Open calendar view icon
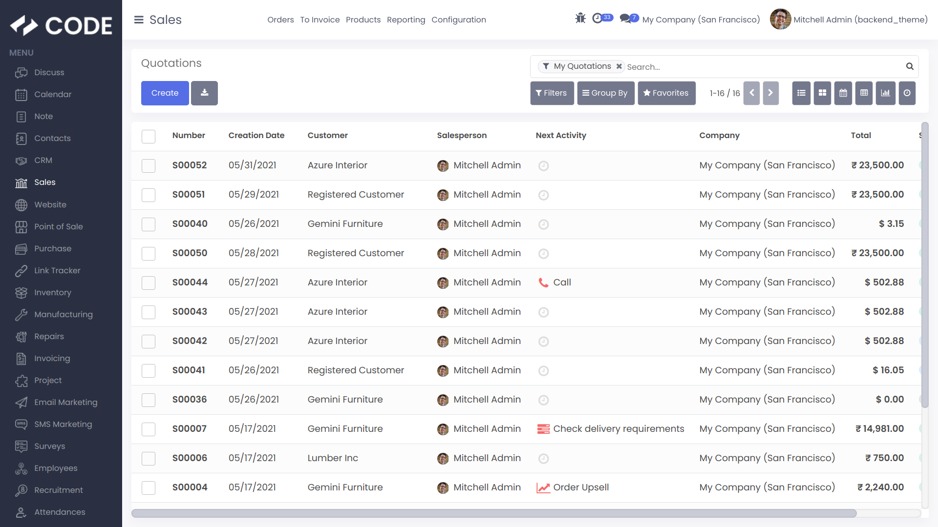Image resolution: width=938 pixels, height=527 pixels. pyautogui.click(x=843, y=93)
